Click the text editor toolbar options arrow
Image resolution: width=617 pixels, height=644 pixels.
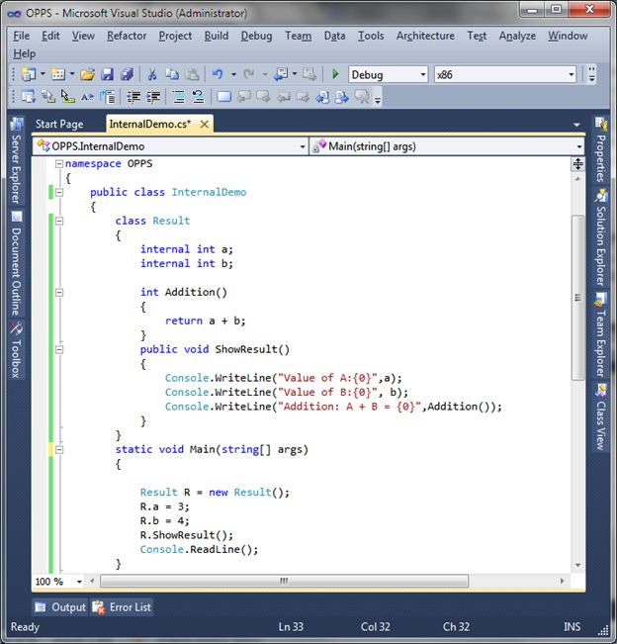(x=378, y=98)
